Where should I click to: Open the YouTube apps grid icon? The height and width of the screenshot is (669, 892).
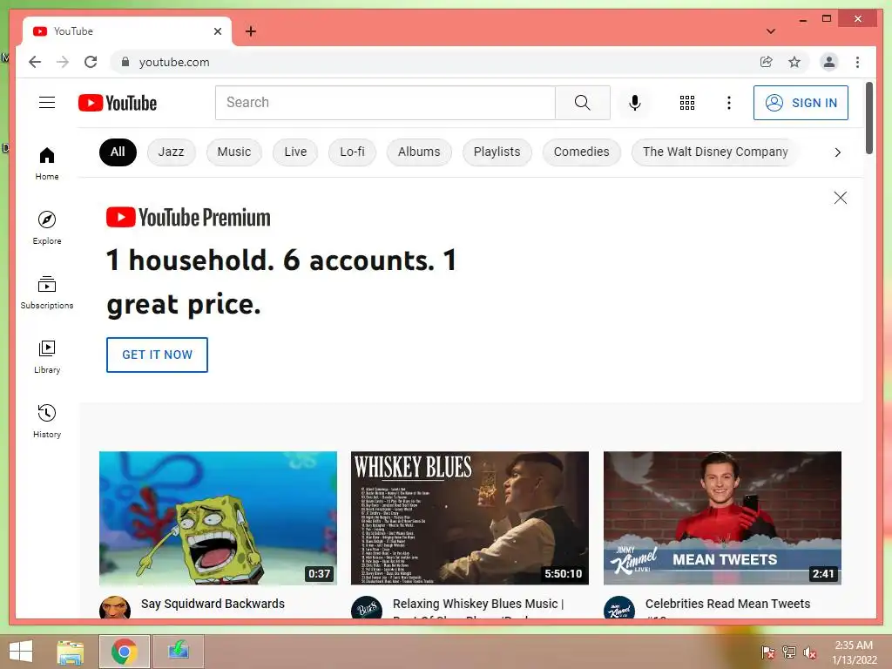(687, 103)
